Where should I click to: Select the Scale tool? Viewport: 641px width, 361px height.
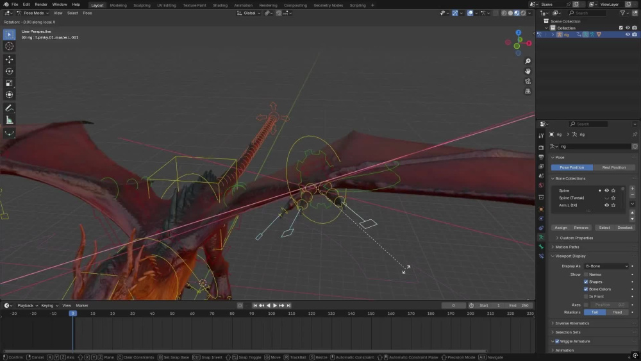9,83
